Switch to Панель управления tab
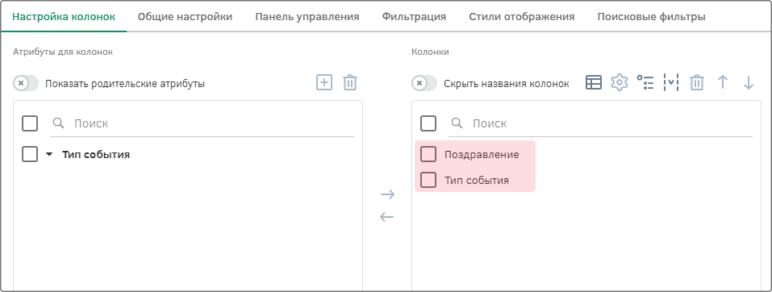The width and height of the screenshot is (772, 292). [x=307, y=17]
